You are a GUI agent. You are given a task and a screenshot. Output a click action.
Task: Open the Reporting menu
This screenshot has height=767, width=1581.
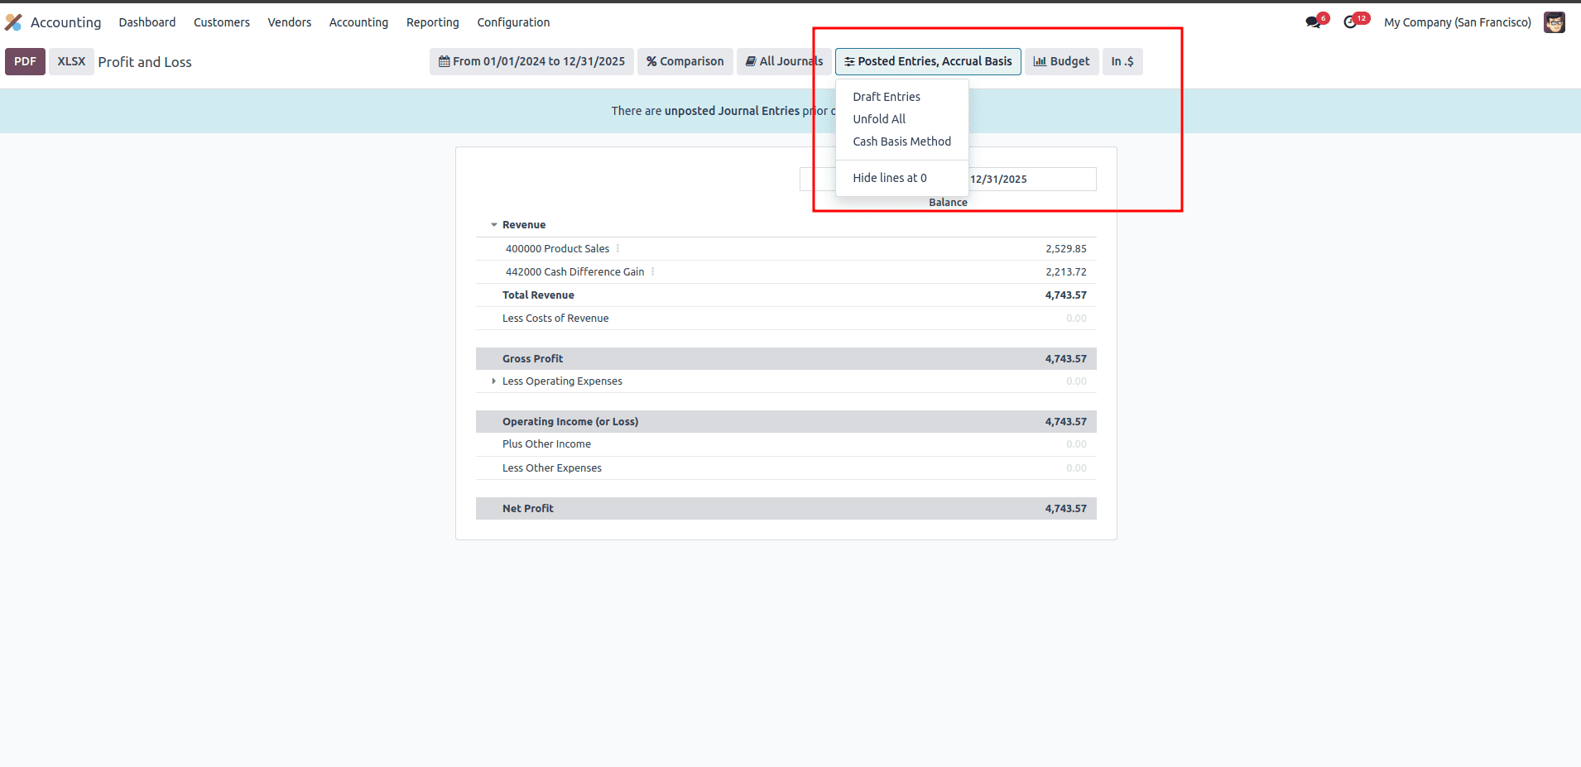pyautogui.click(x=433, y=22)
